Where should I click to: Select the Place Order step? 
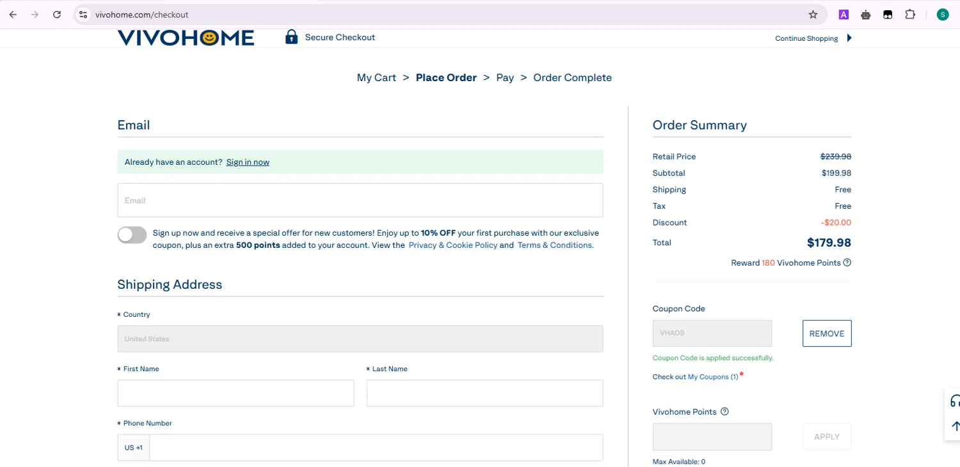tap(446, 78)
